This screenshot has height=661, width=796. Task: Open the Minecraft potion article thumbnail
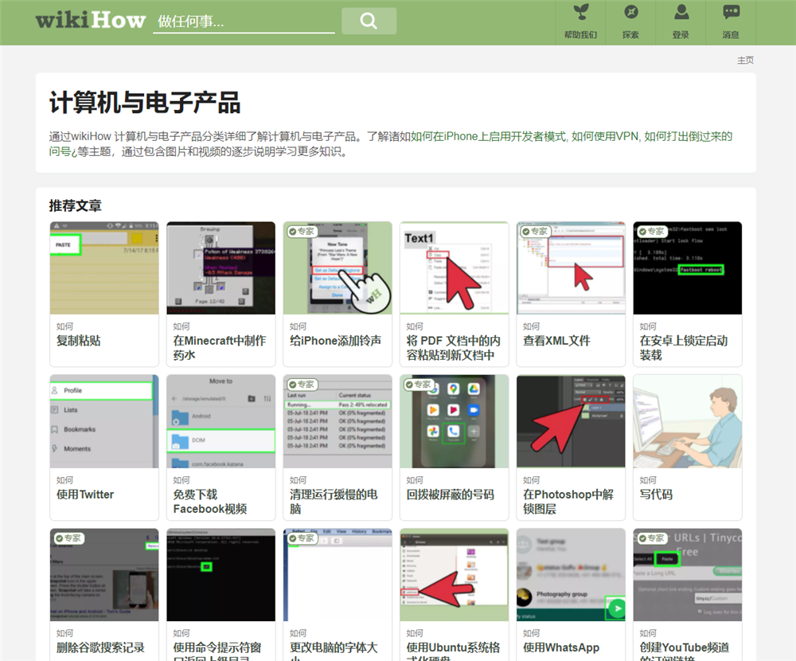[220, 268]
